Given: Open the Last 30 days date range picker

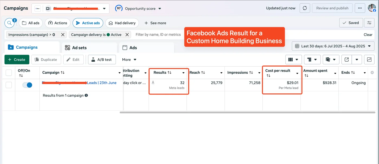Looking at the screenshot, I should point(333,46).
